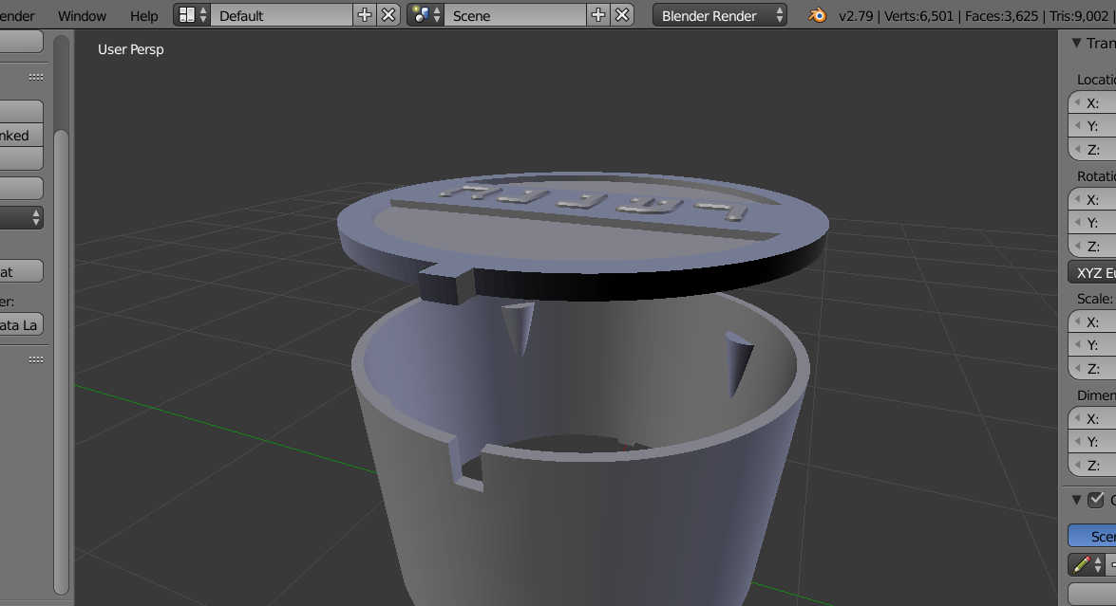Select the blue Scene grease pencil source button
This screenshot has width=1116, height=606.
tap(1092, 537)
